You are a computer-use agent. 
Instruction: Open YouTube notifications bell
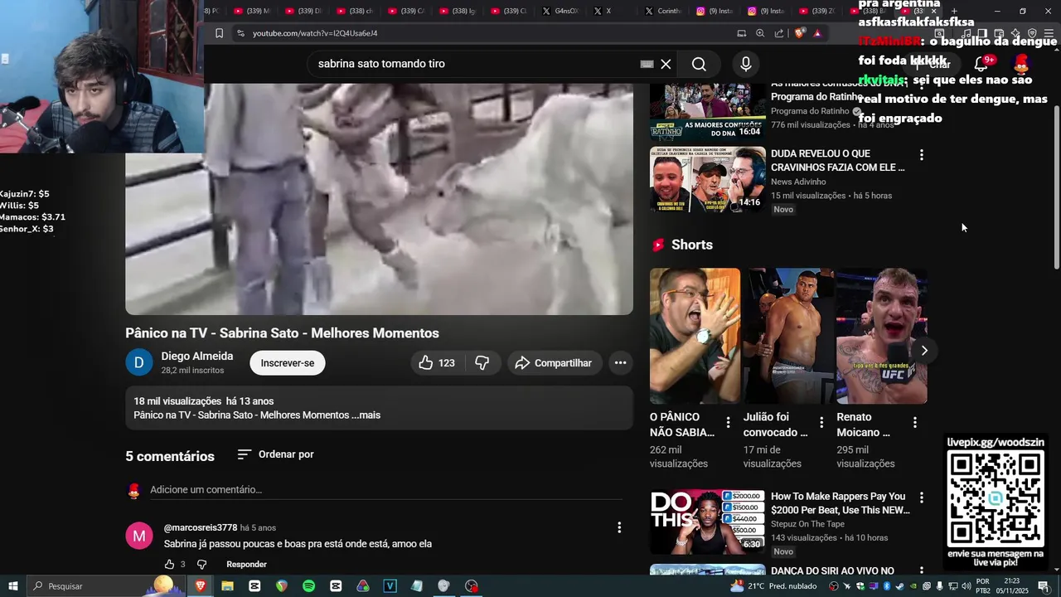tap(981, 64)
